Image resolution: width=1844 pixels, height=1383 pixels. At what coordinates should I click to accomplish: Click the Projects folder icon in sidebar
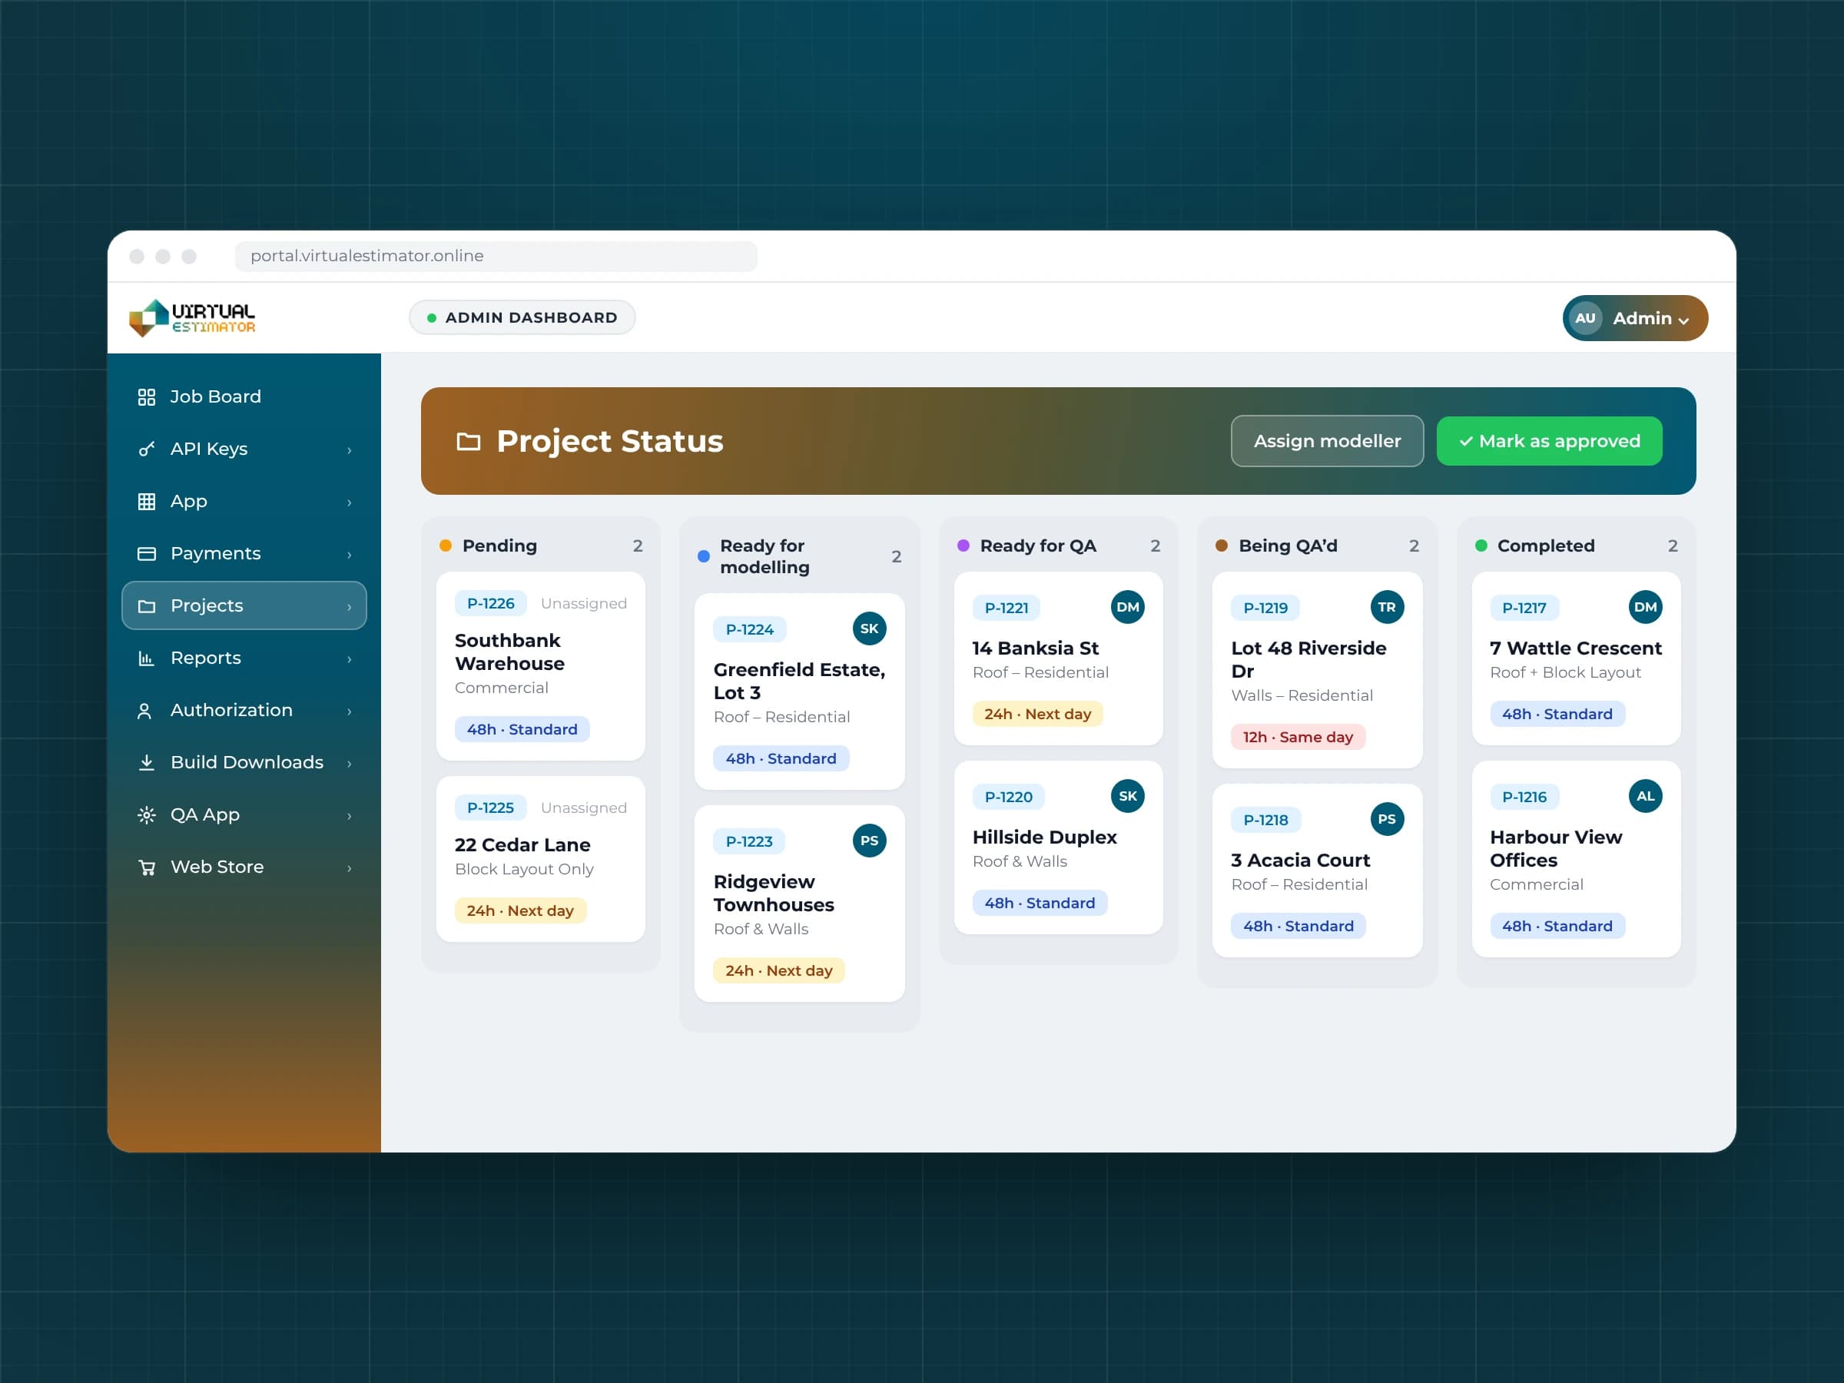147,606
